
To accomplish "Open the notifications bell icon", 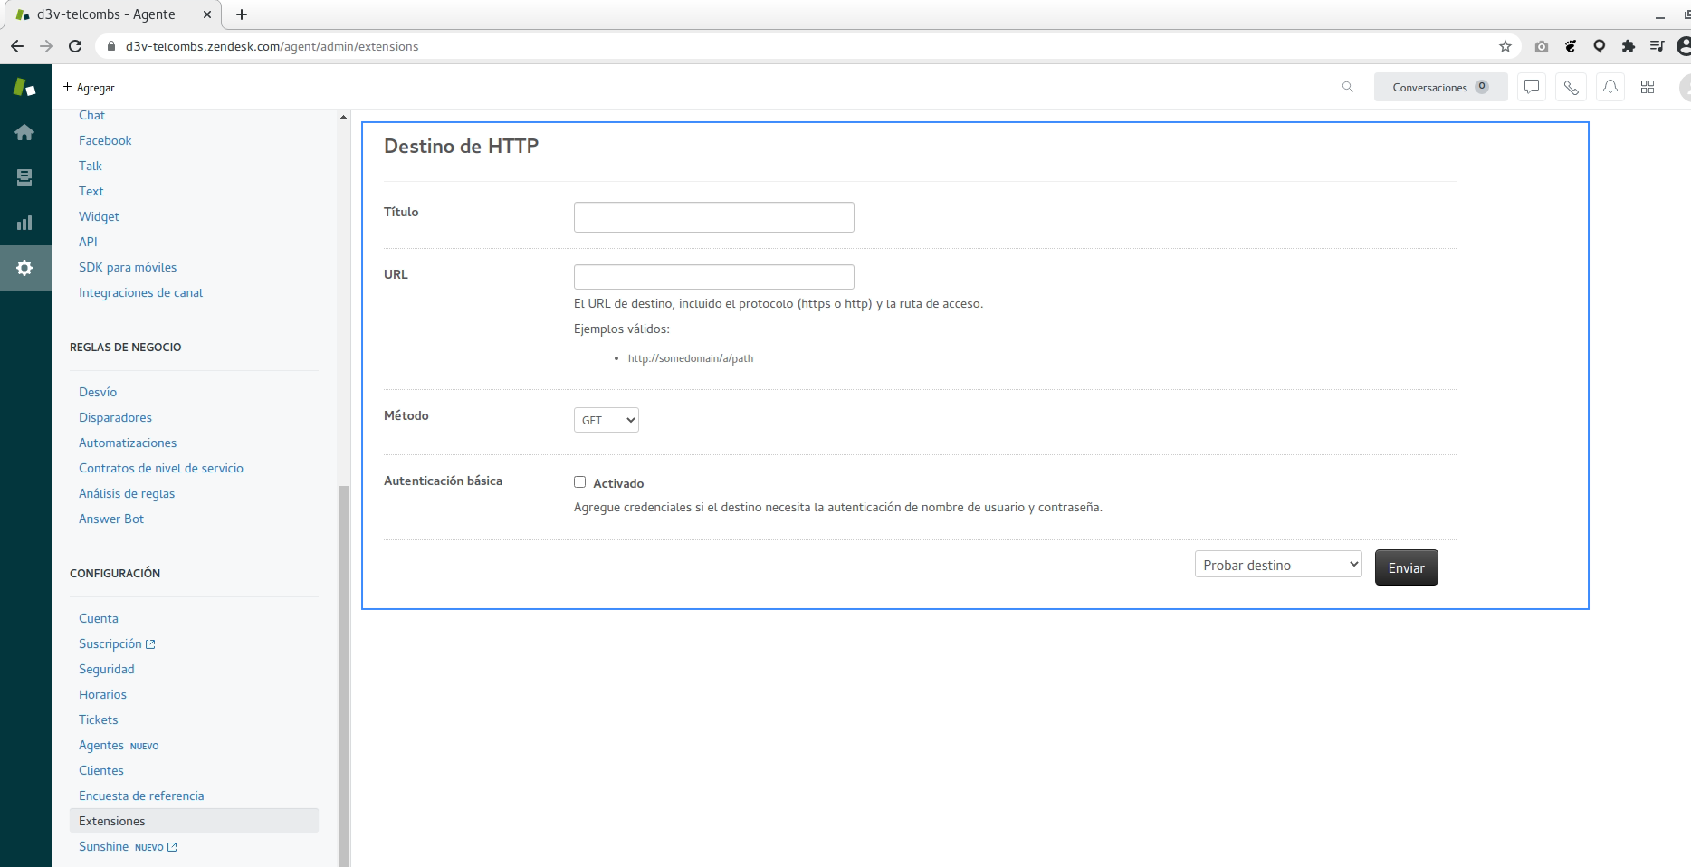I will pyautogui.click(x=1610, y=87).
